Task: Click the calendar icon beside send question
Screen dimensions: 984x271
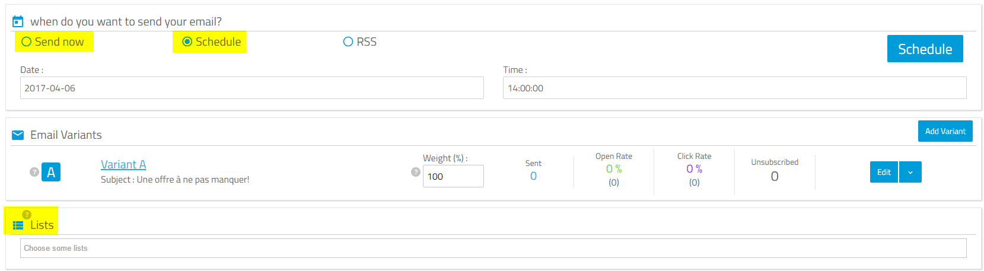Action: coord(18,21)
